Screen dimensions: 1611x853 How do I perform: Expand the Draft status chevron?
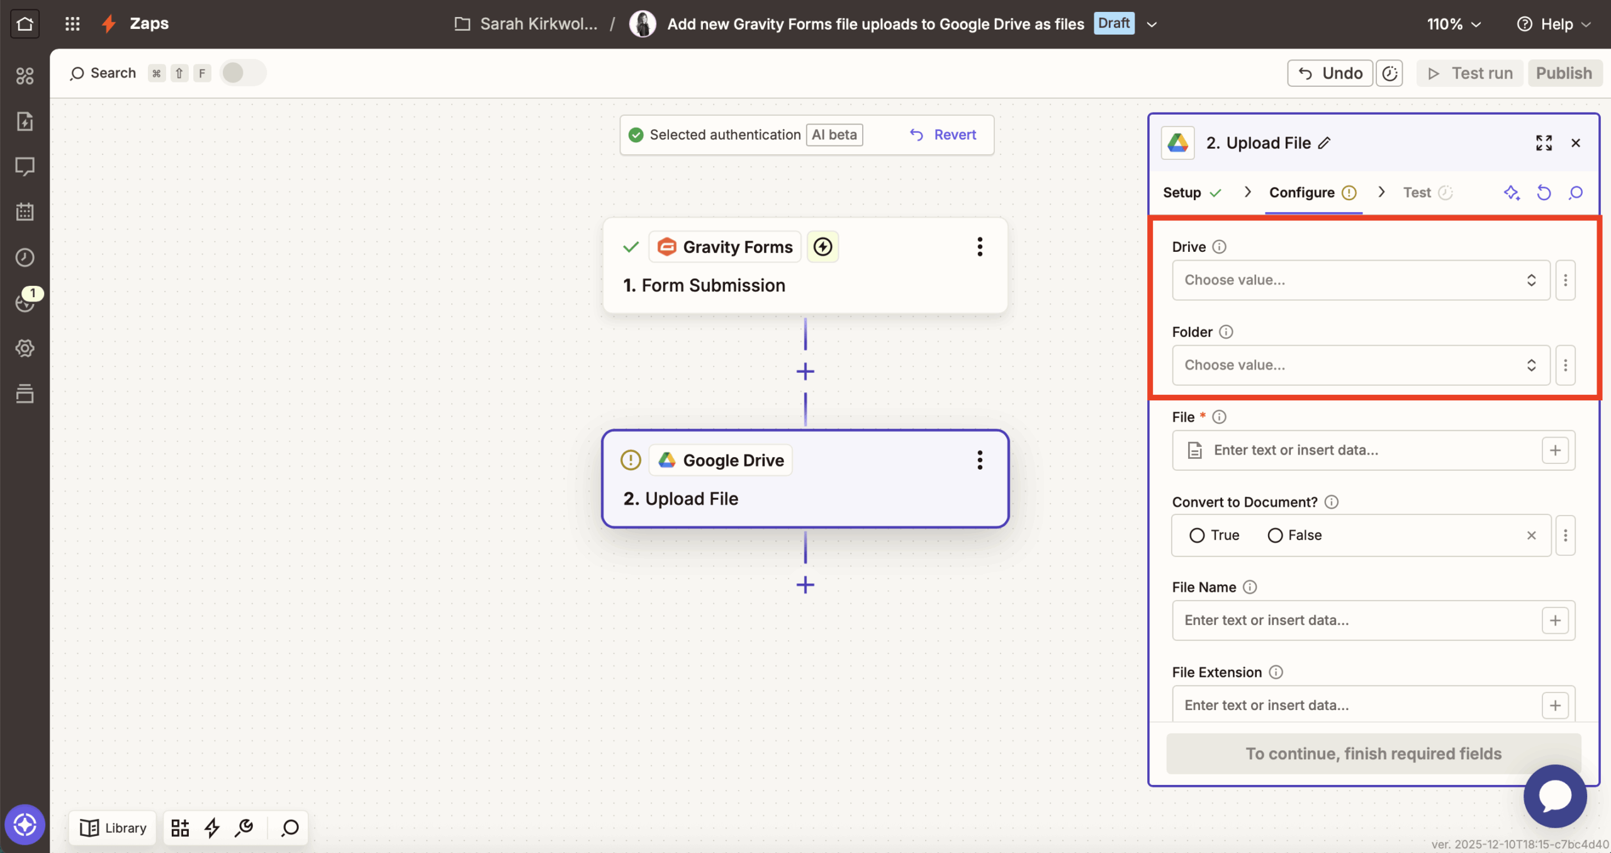1152,23
